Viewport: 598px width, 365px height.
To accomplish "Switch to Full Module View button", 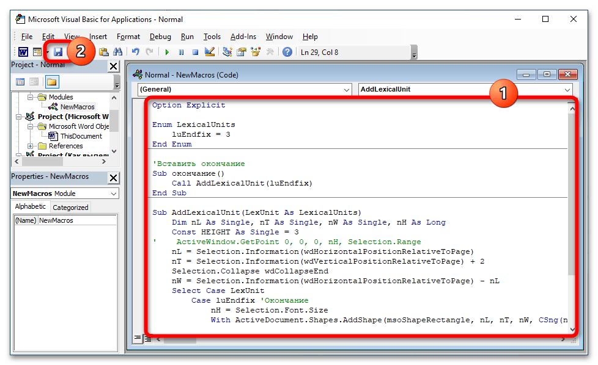I will click(147, 338).
